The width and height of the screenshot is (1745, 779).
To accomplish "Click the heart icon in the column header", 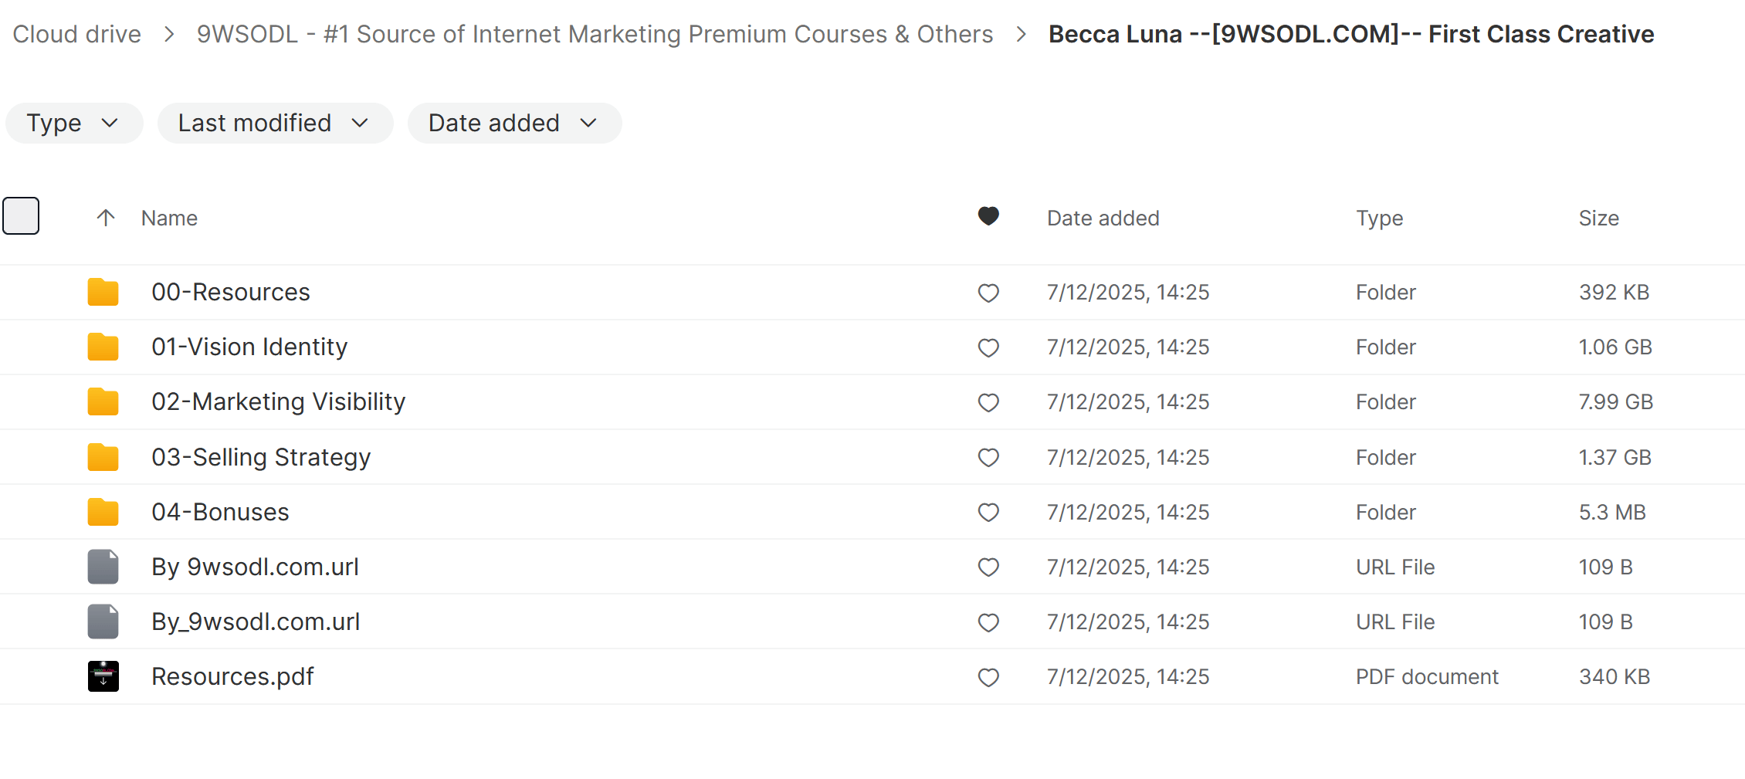I will point(988,217).
